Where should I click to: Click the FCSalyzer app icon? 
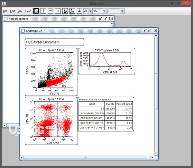pyautogui.click(x=4, y=4)
